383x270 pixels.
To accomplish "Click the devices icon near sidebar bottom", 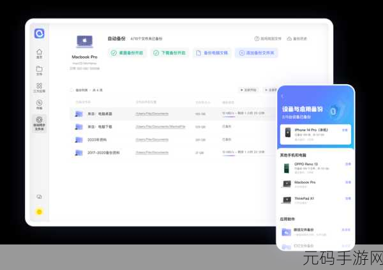I will click(x=39, y=197).
